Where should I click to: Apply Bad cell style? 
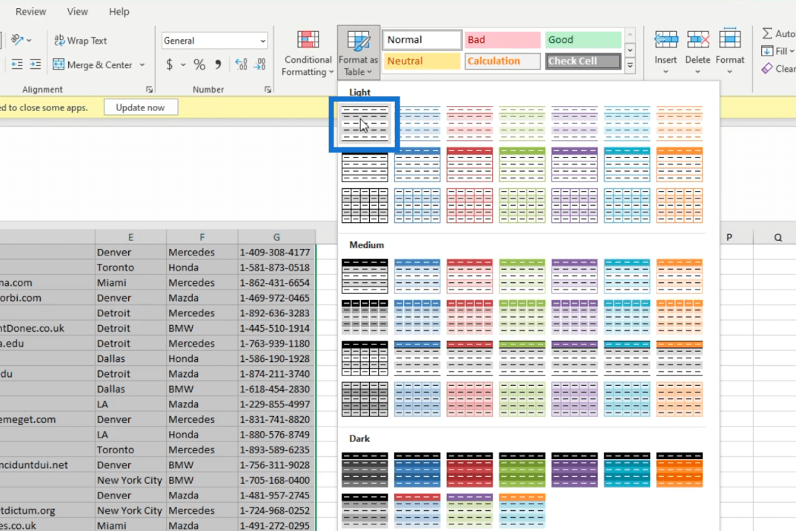503,39
